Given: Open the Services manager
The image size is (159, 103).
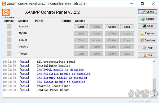Looking at the screenshot, I should pyautogui.click(x=147, y=40).
